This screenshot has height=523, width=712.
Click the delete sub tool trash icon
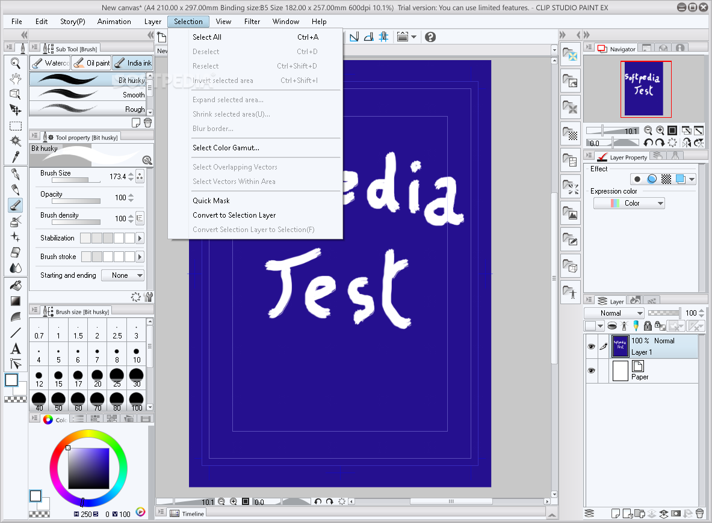tap(147, 123)
